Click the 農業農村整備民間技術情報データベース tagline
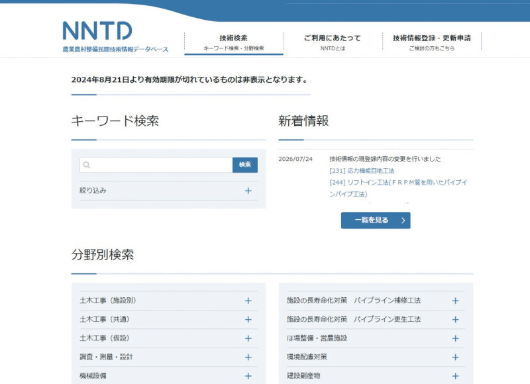The image size is (530, 384). point(115,49)
